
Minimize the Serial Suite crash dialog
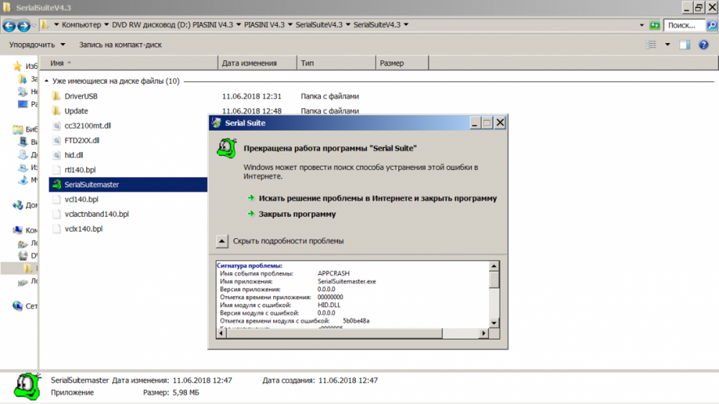[x=475, y=123]
